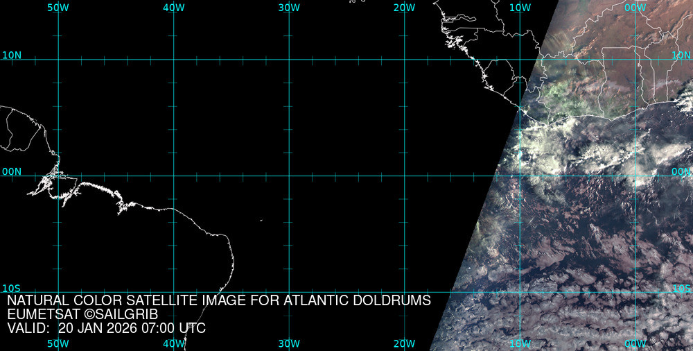The width and height of the screenshot is (693, 351).
Task: Click the 20W and 00N gridline intersection
Action: pos(404,175)
